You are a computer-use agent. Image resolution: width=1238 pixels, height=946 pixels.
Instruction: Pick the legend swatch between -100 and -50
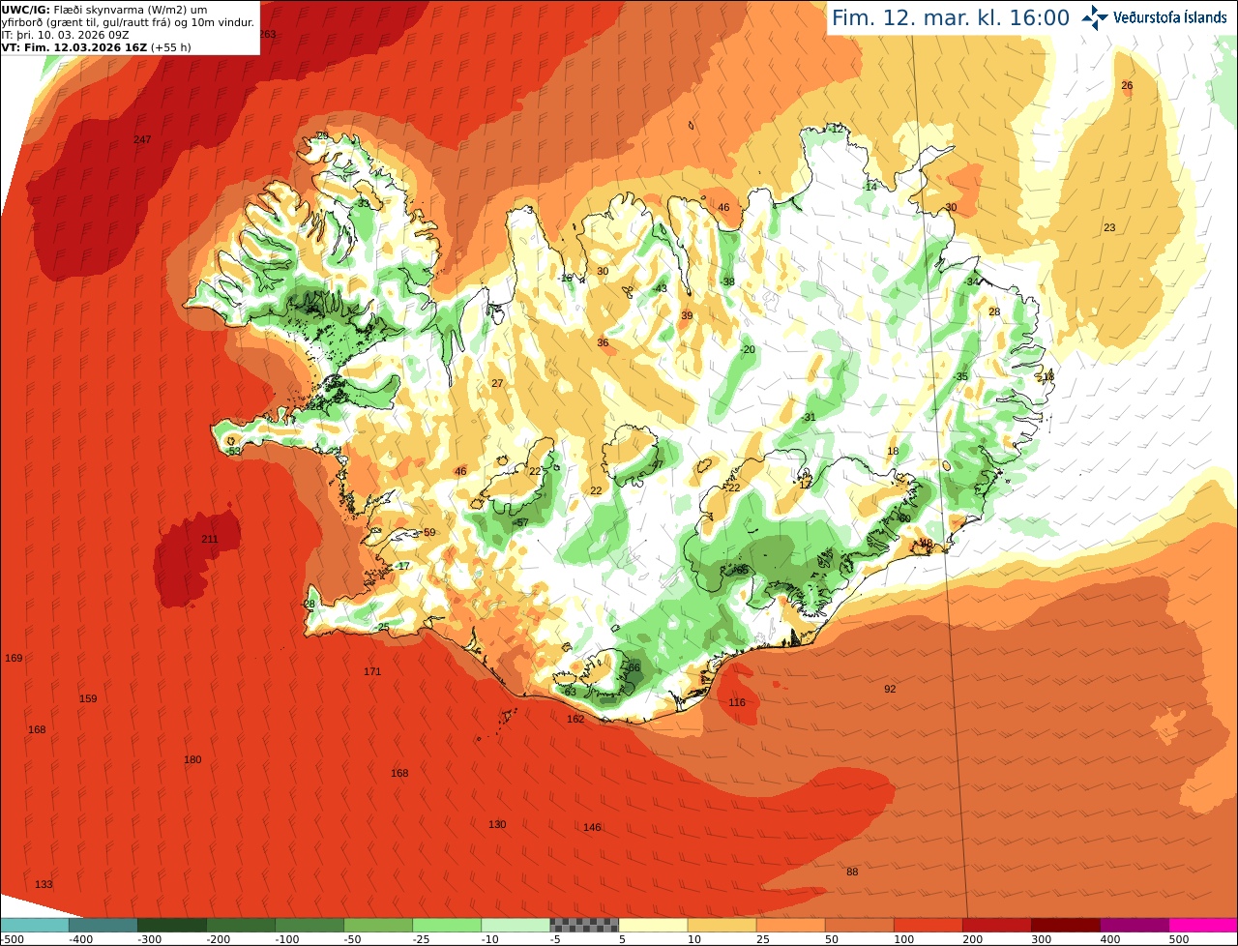(x=309, y=925)
